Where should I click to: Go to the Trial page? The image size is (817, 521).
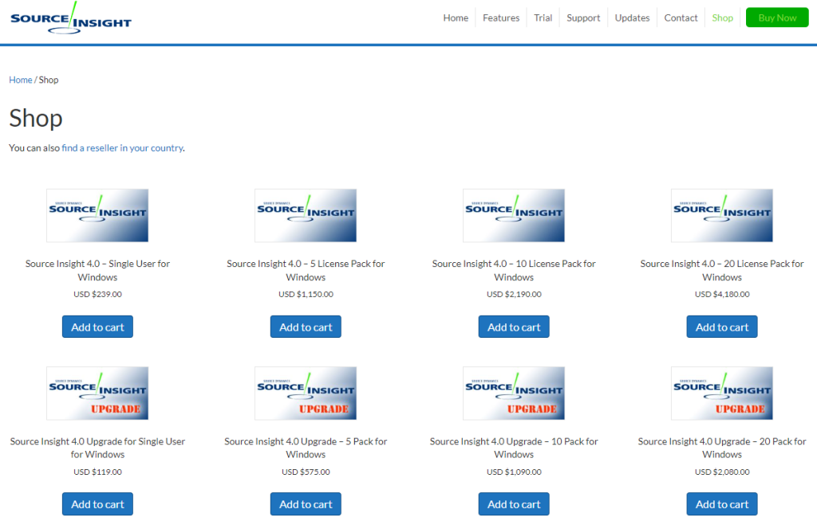tap(543, 18)
